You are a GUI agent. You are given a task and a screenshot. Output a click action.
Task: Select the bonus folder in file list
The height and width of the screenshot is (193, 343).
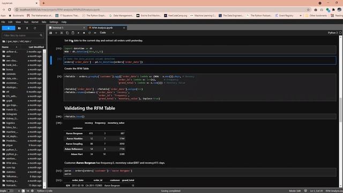(x=21, y=70)
